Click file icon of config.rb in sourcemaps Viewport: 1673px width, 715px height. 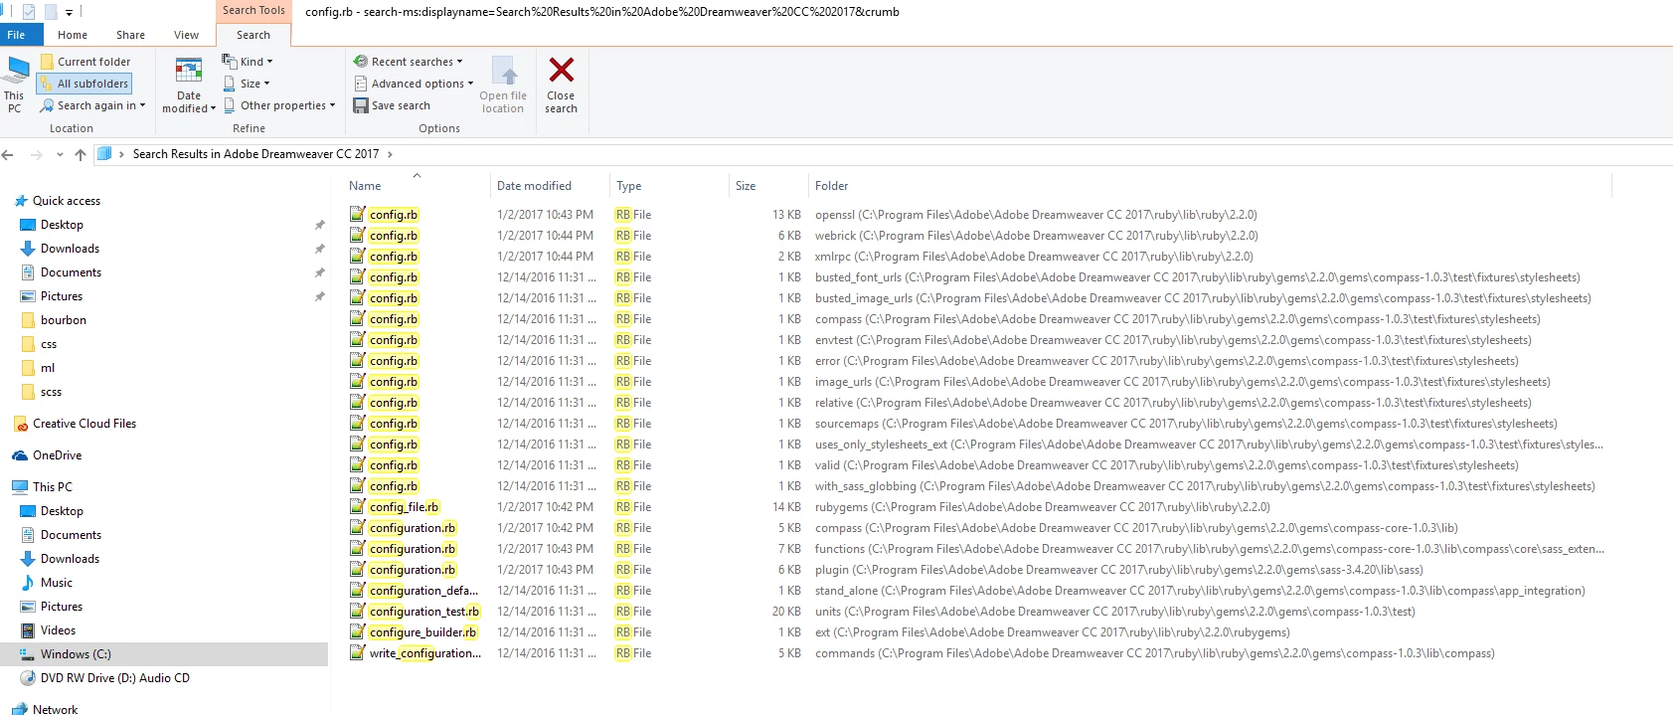(x=357, y=424)
